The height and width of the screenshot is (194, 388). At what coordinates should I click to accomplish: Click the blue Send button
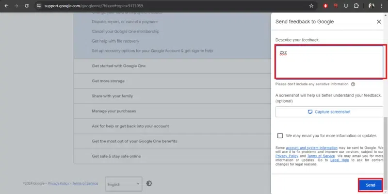[x=371, y=185]
